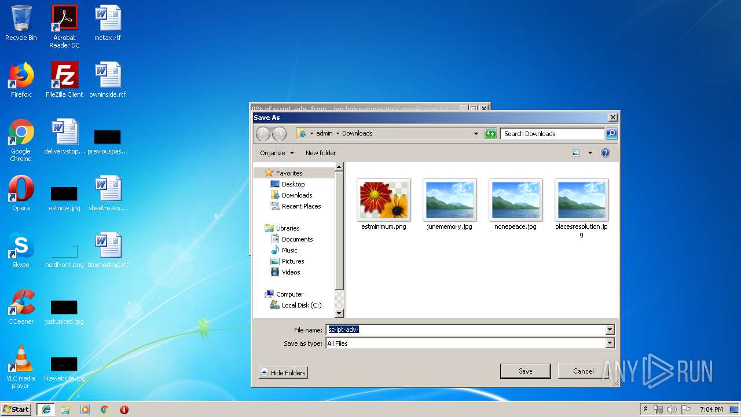Open timehosting.rtf on desktop
The image size is (741, 417).
point(108,250)
